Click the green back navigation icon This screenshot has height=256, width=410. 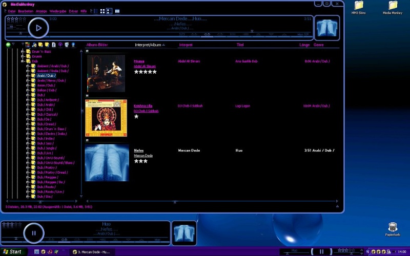8,45
